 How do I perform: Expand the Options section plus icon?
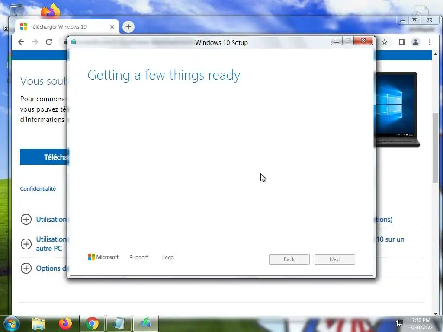(x=26, y=268)
